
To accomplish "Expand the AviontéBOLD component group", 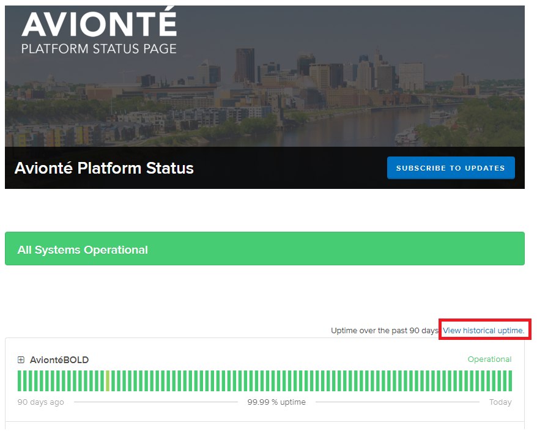I will [21, 360].
